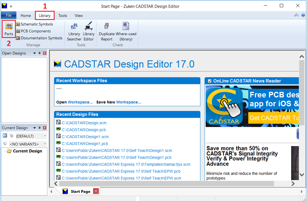Viewport: 307px width, 202px height.
Task: Collapse the ribbon with the chevron button
Action: point(297,15)
